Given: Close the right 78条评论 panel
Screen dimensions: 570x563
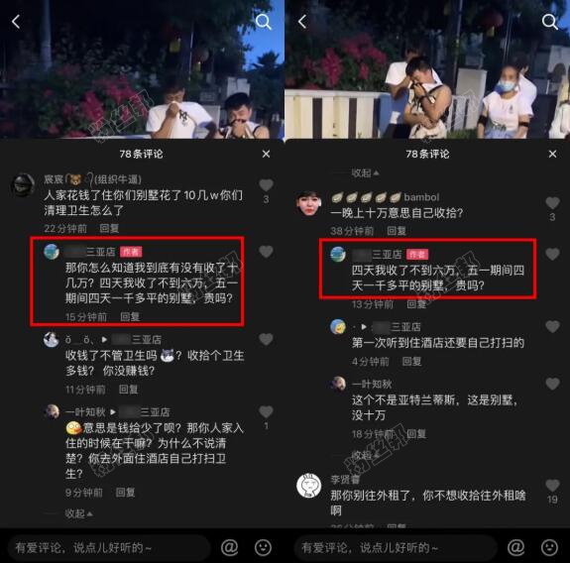Looking at the screenshot, I should tap(552, 154).
